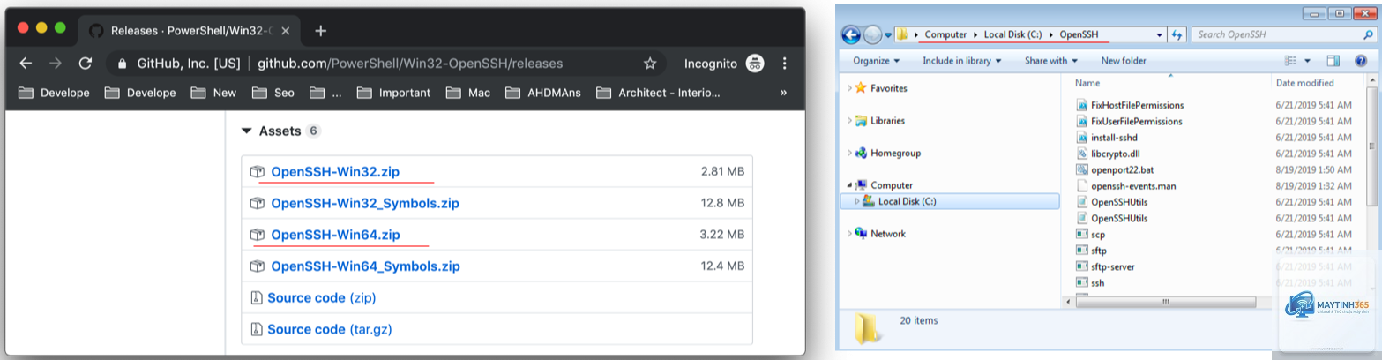Open the first Develope bookmark folder
1382x360 pixels.
pyautogui.click(x=54, y=93)
